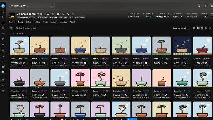The width and height of the screenshot is (213, 120).
Task: Click the ETHEREUM chain badge
Action: click(x=43, y=18)
